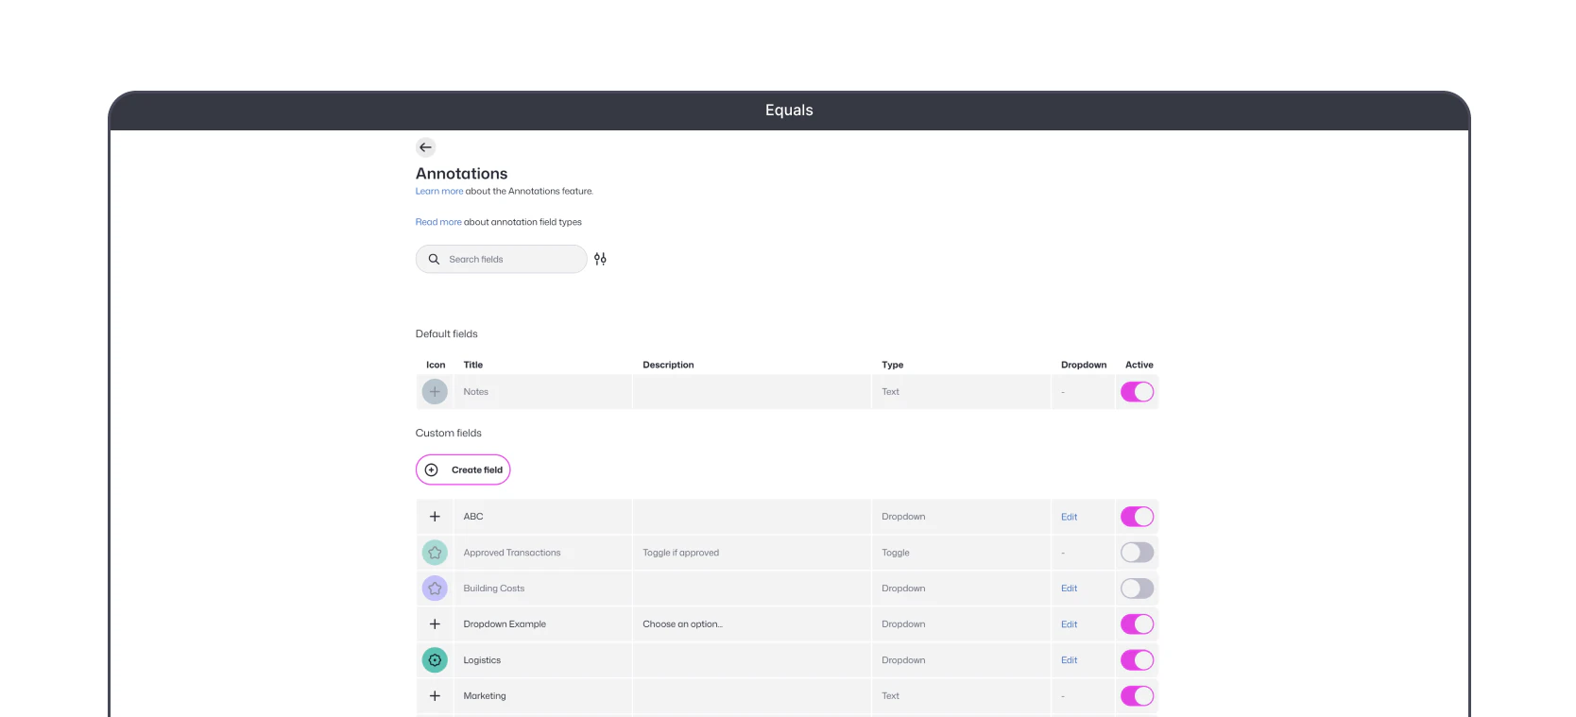
Task: Edit dropdown options for ABC field
Action: 1069,517
